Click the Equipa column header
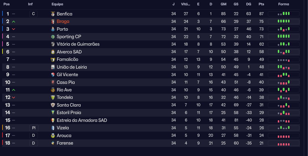308x156 pixels. pos(57,4)
